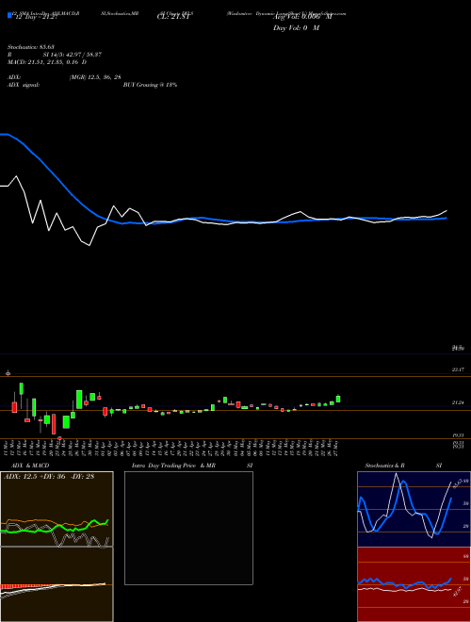Click the CL: 21.51 closing price text
The image size is (471, 622).
[174, 17]
